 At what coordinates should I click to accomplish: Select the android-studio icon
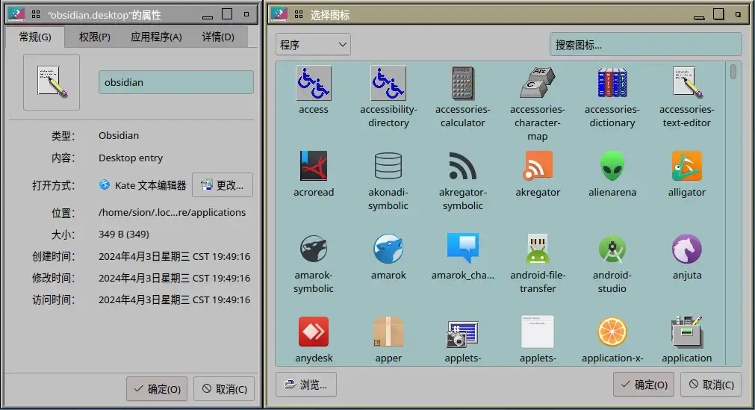612,249
